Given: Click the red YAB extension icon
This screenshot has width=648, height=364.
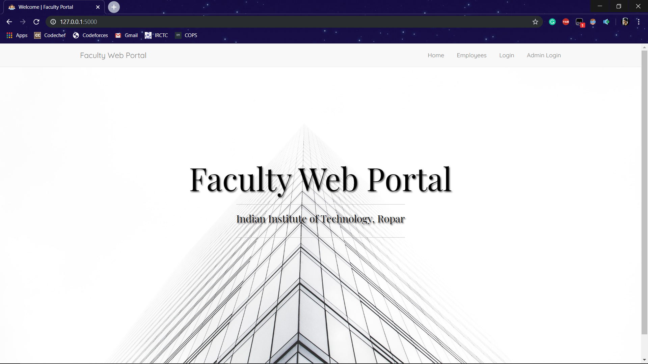Looking at the screenshot, I should click(x=566, y=22).
